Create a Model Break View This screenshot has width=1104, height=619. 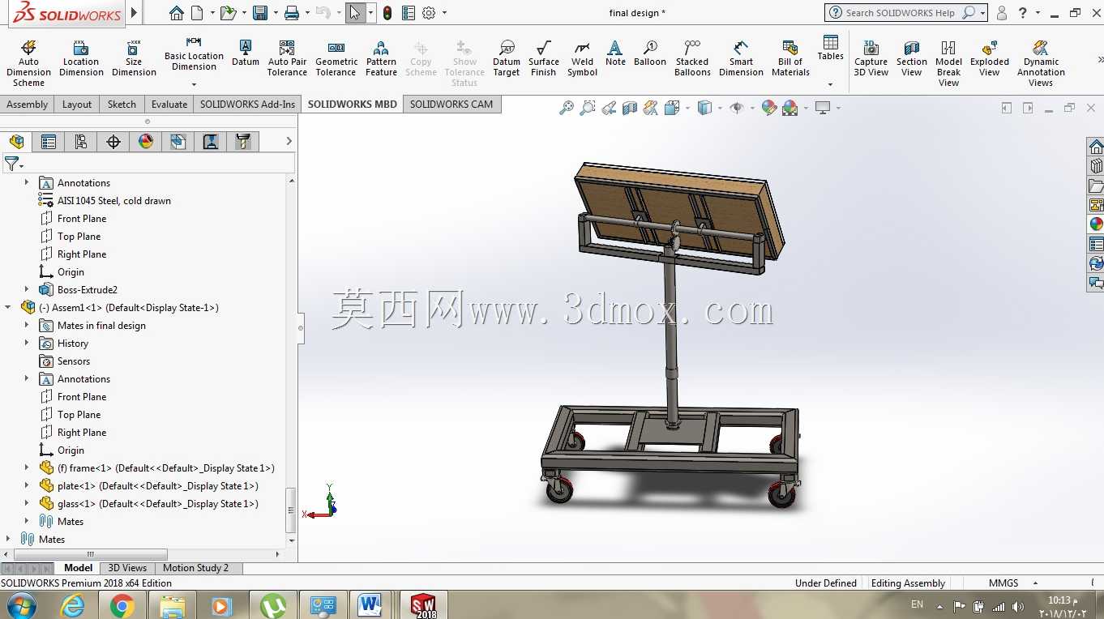(x=948, y=63)
